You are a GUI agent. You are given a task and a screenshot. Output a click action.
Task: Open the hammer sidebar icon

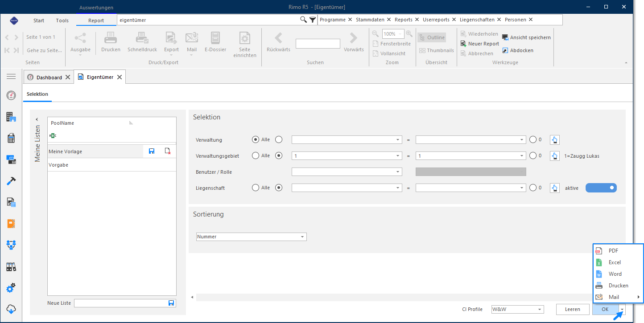[11, 181]
